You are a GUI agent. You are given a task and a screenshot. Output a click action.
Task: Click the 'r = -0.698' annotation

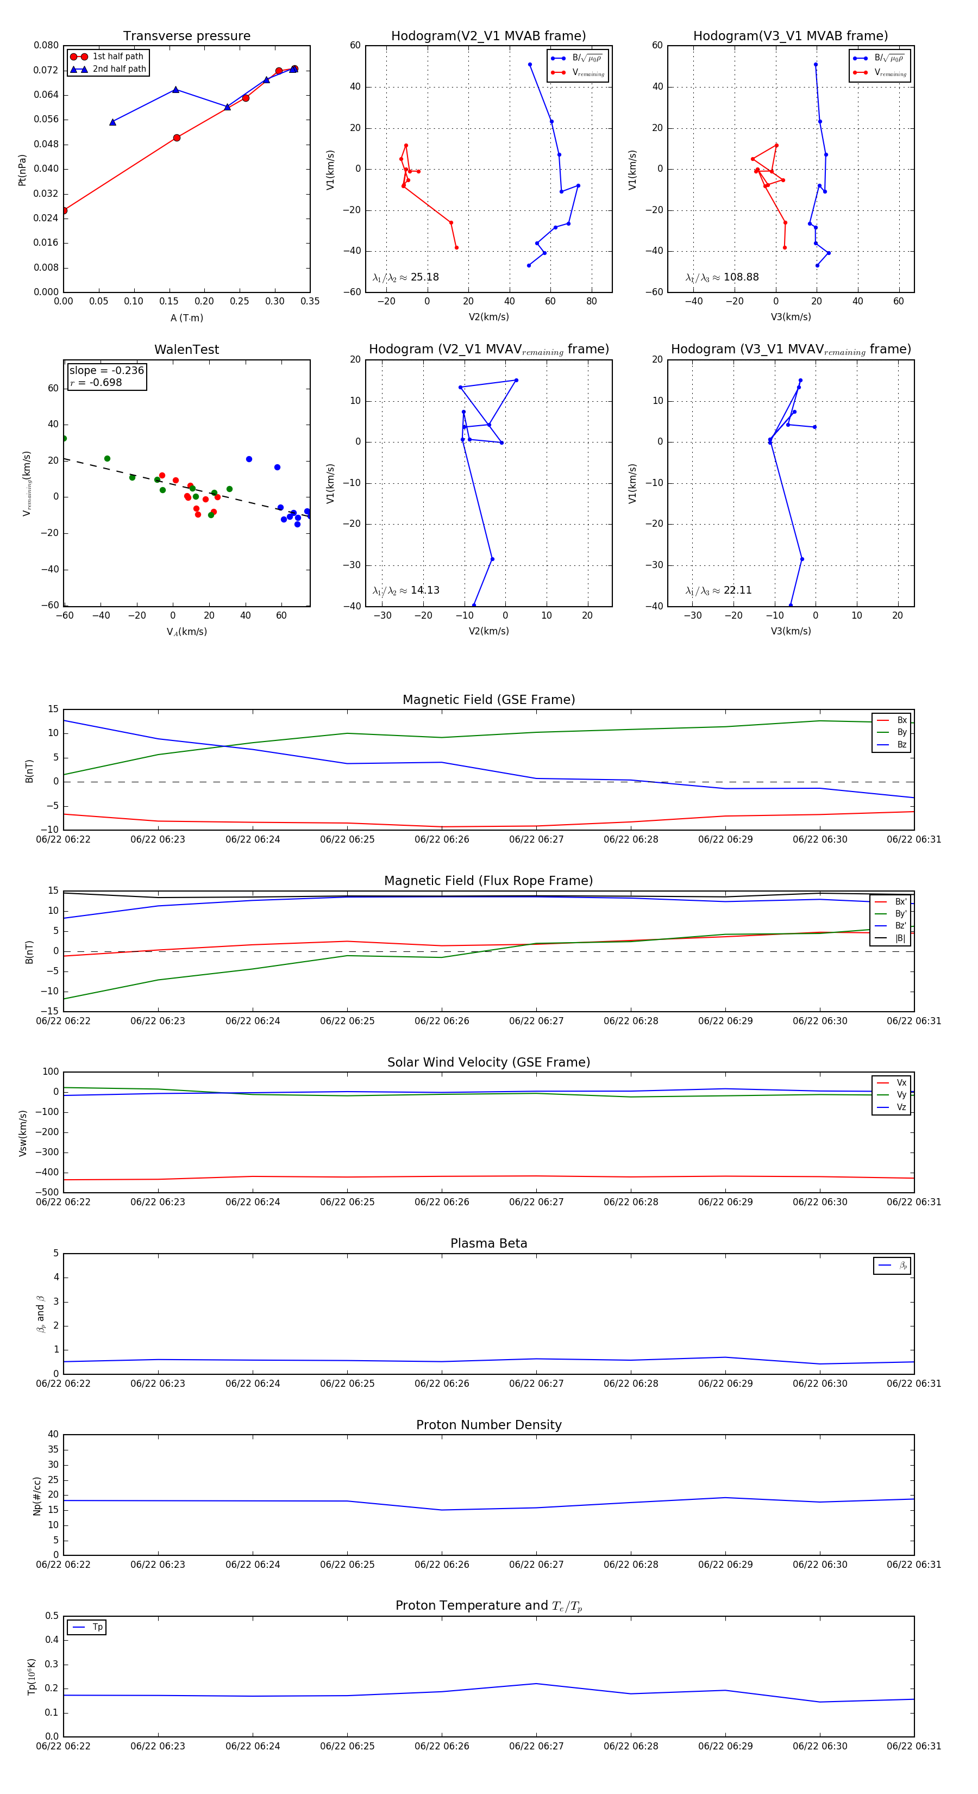tap(96, 382)
